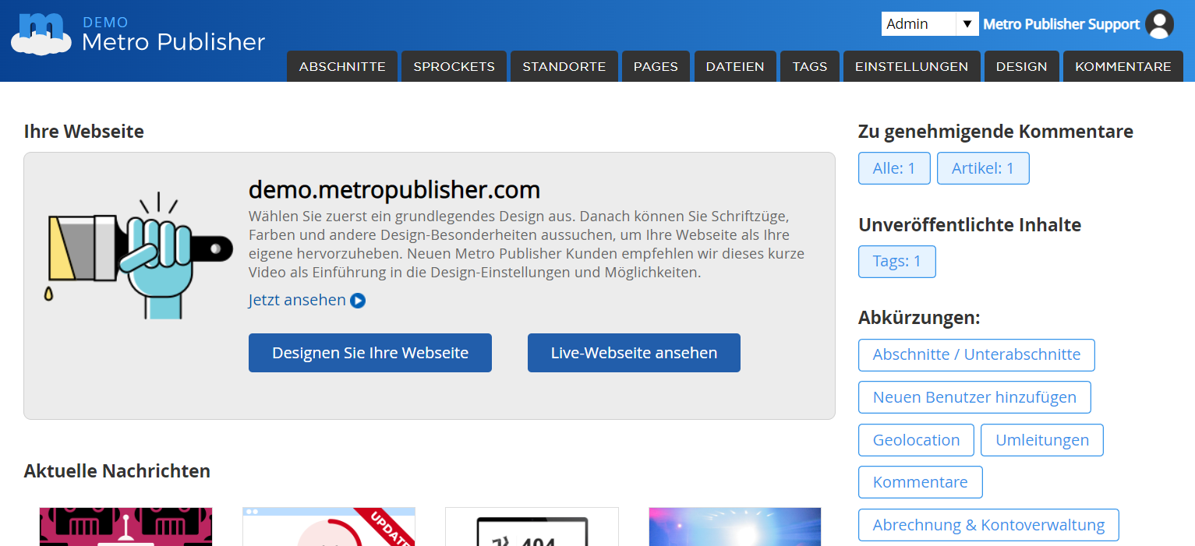The image size is (1195, 546).
Task: Click the play icon beside Jetzt ansehen
Action: pos(358,301)
